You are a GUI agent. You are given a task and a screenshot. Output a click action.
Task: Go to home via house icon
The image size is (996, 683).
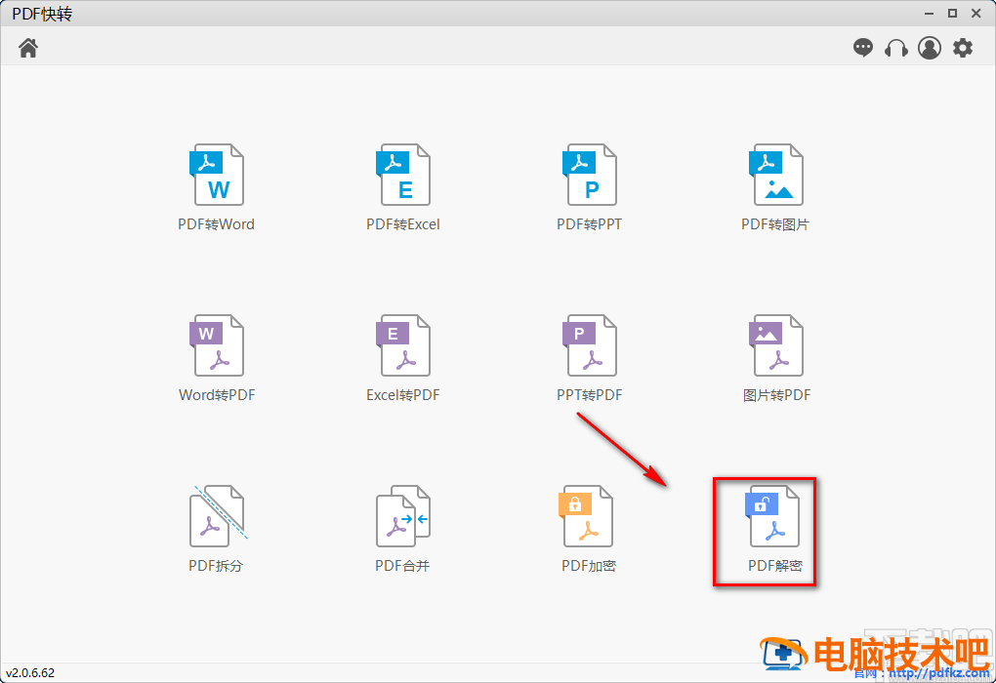tap(28, 48)
